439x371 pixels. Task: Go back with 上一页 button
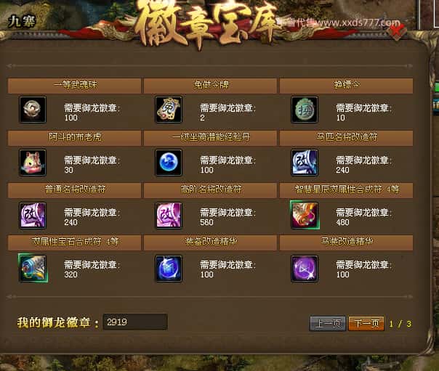(x=328, y=324)
